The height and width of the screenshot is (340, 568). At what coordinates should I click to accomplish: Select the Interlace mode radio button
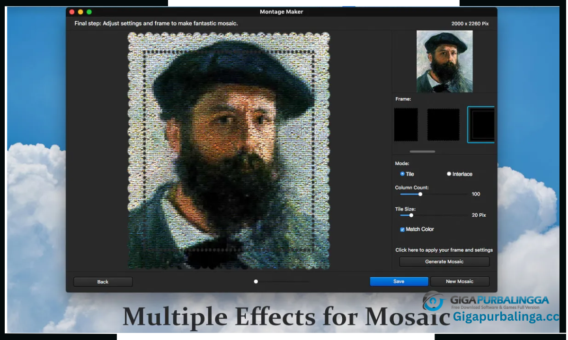[x=449, y=174]
